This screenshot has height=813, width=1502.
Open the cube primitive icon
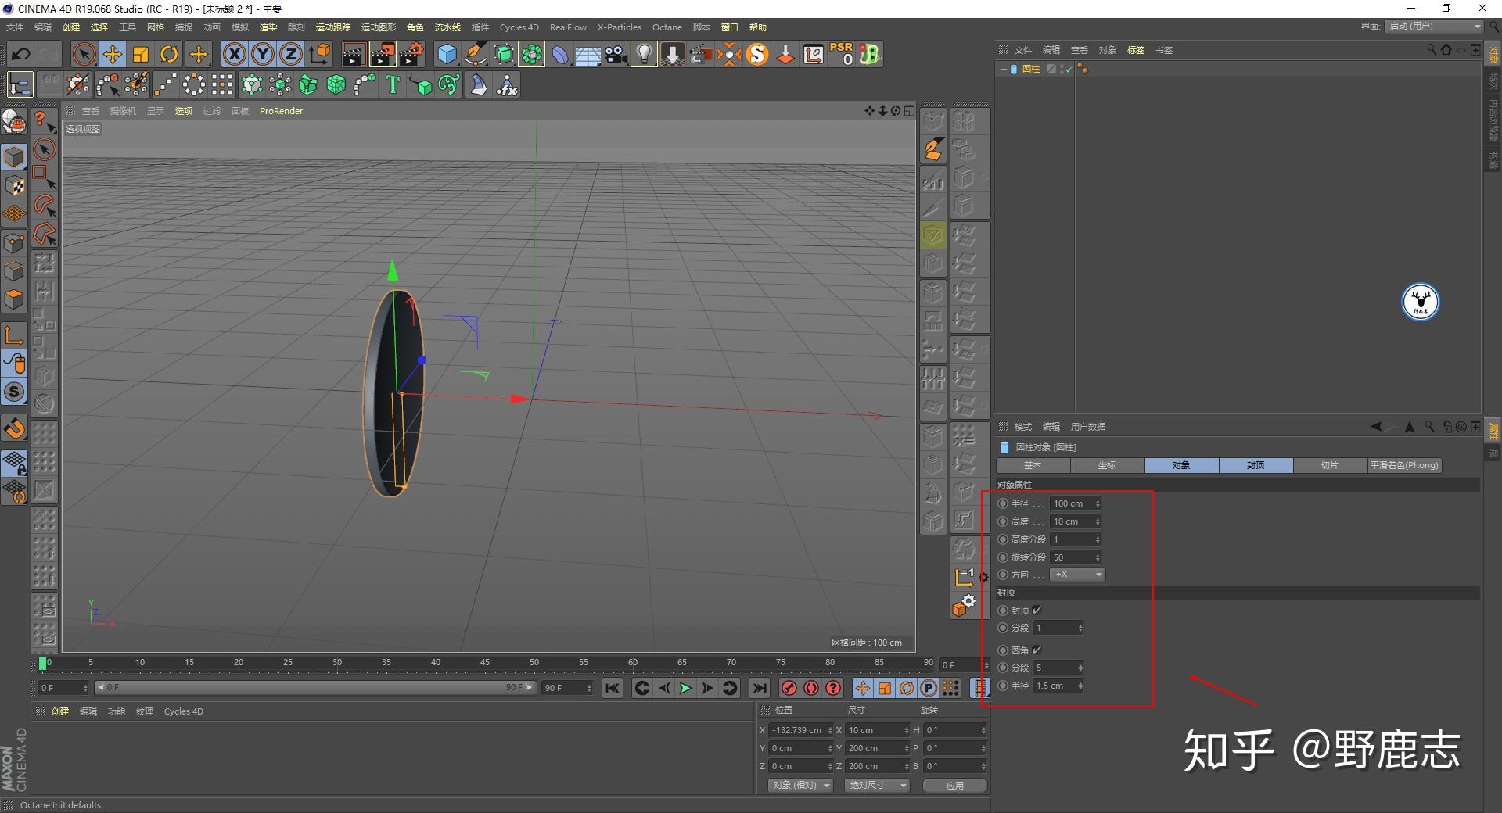(447, 54)
